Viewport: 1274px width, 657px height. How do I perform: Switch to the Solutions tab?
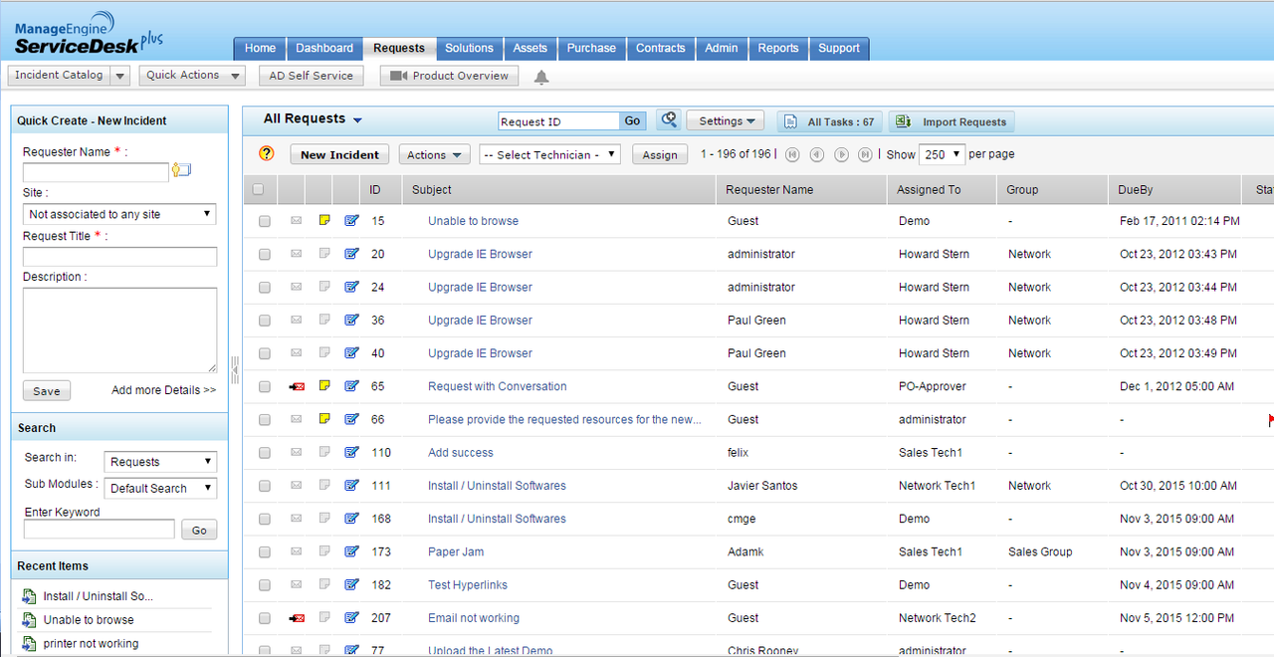pyautogui.click(x=469, y=48)
